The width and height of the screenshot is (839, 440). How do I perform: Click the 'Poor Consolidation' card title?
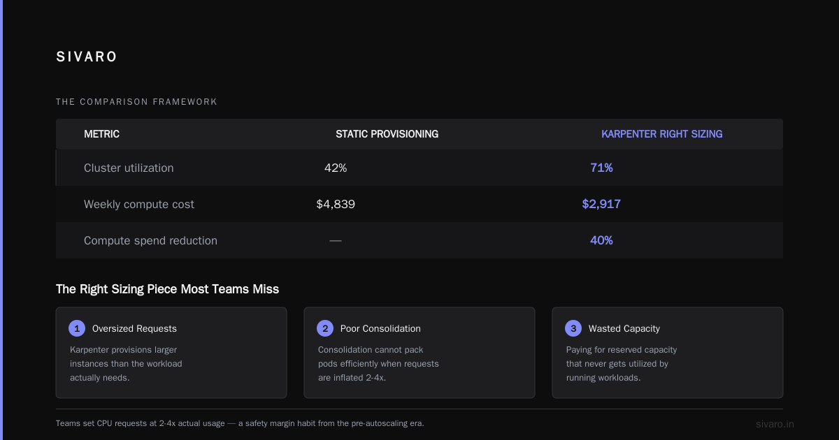[x=380, y=328]
